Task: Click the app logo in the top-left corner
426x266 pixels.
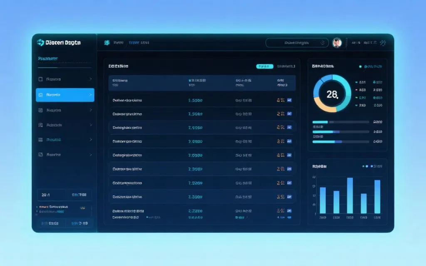Action: click(x=40, y=42)
